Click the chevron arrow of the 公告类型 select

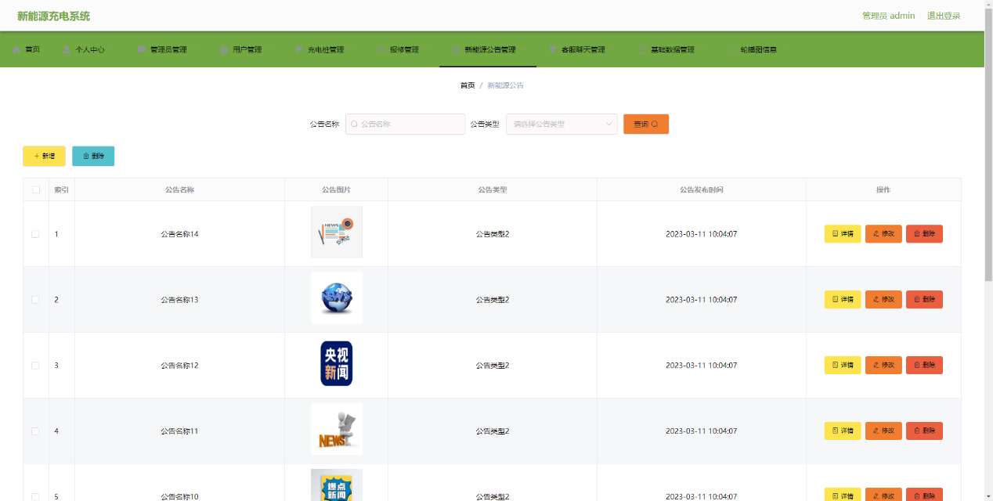click(608, 124)
